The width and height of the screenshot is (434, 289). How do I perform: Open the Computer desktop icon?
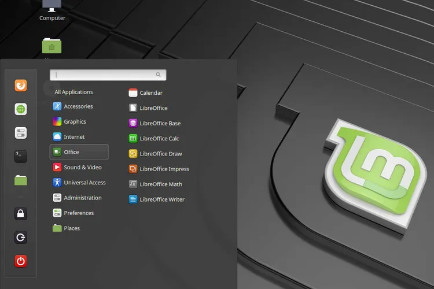(x=52, y=9)
